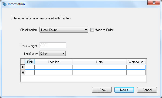This screenshot has height=98, width=162.
Task: Click the 'Enter other information' instruction text
Action: 41,18
